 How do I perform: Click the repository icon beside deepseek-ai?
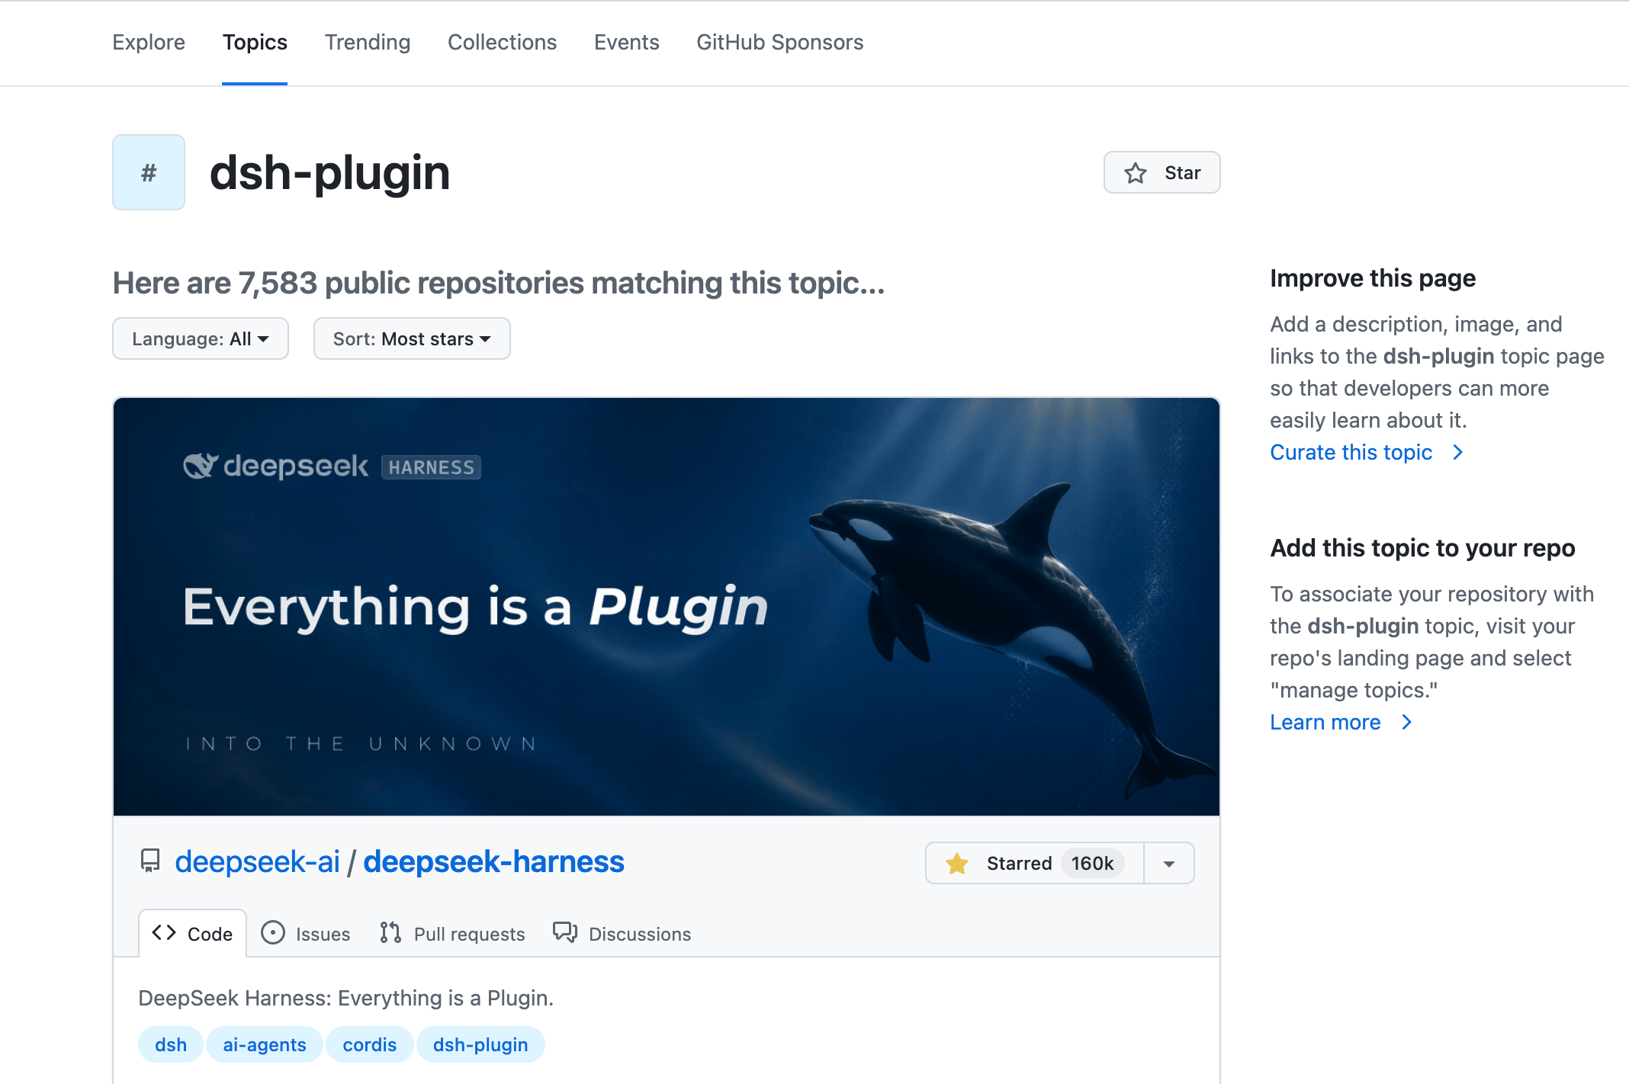click(150, 861)
